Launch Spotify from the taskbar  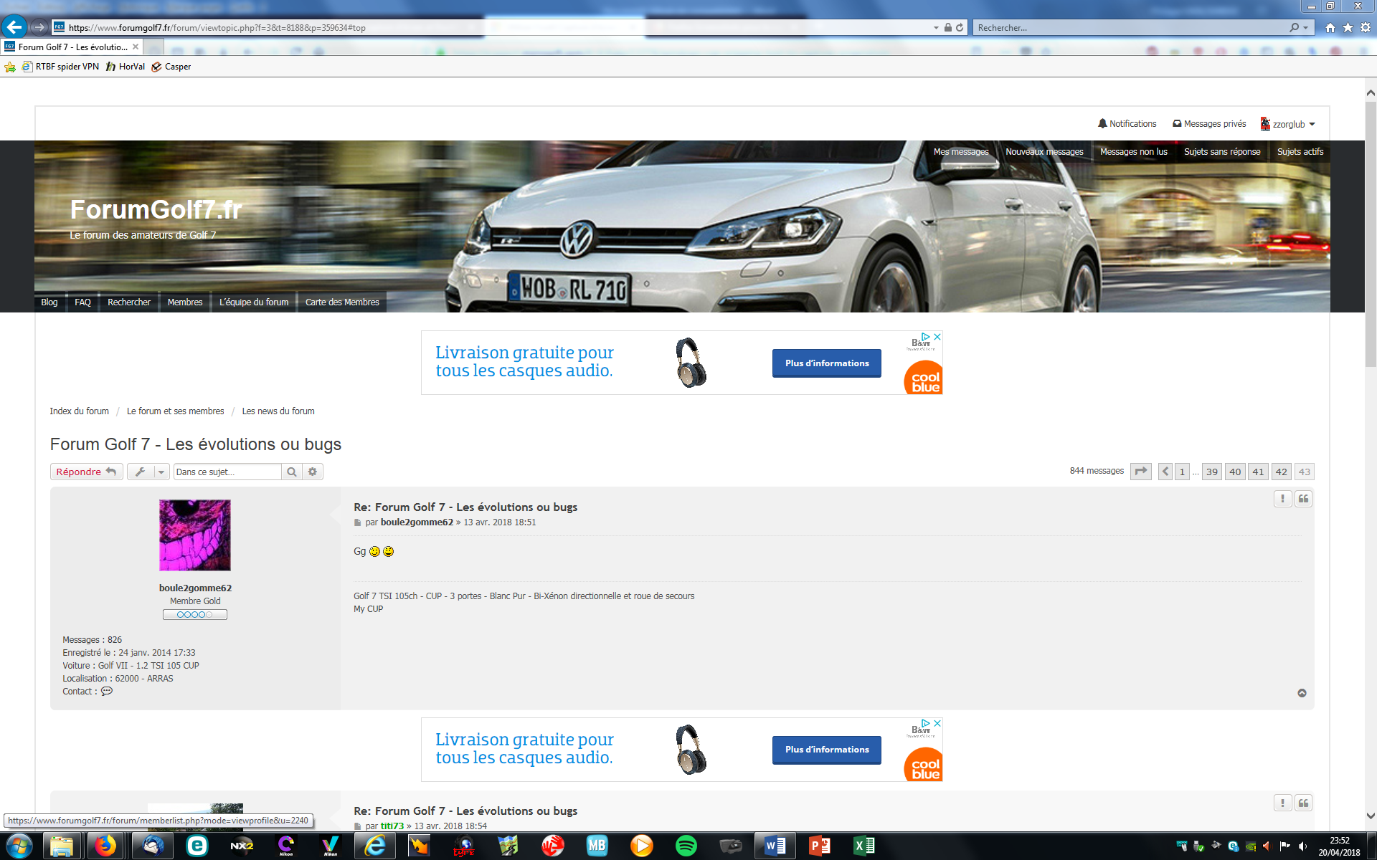pos(686,846)
